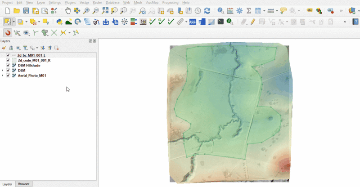Expand the Aerial_Photo_M01 layer node
Image resolution: width=360 pixels, height=187 pixels.
tap(3, 76)
